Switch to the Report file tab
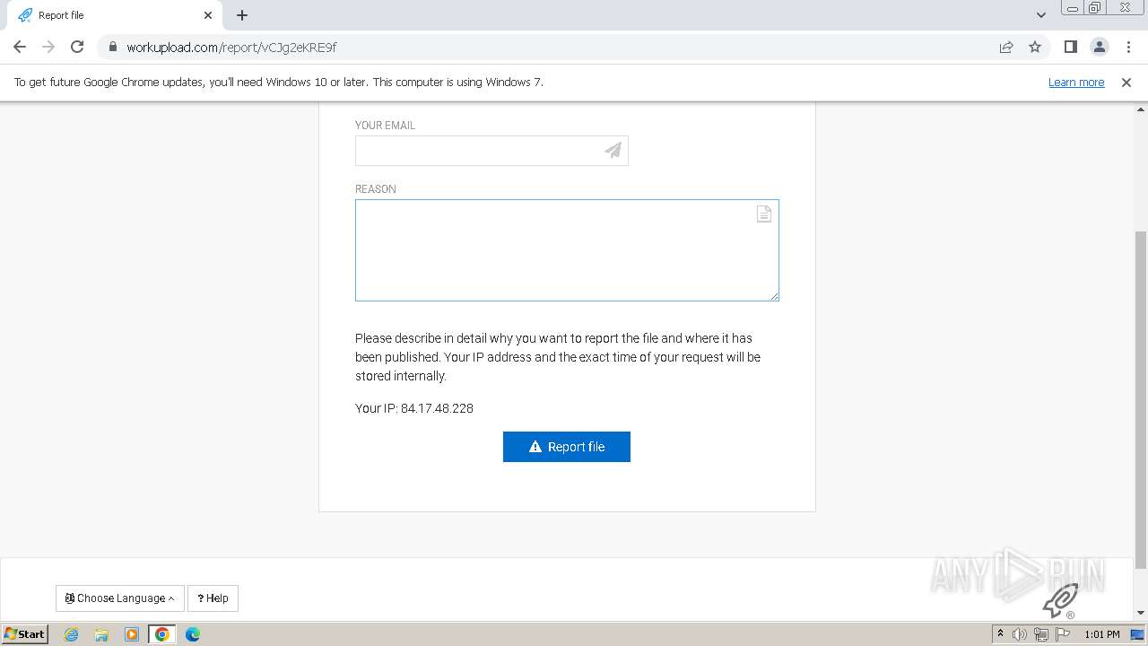 click(x=115, y=15)
